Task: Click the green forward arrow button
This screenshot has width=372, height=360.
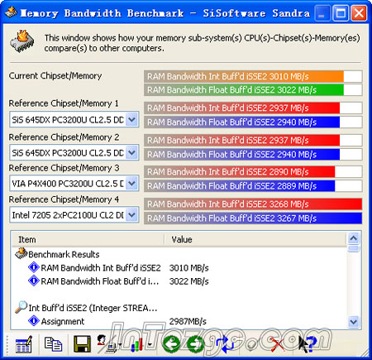Action: [195, 344]
